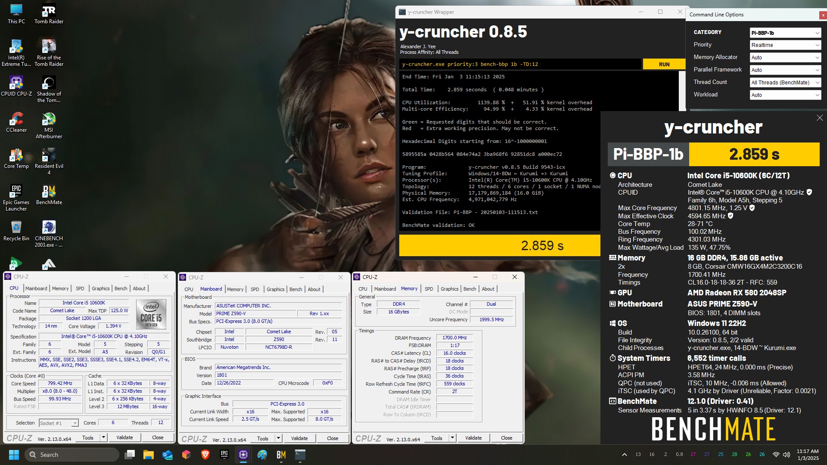
Task: Click the y-cruncher command line input field
Action: (520, 64)
